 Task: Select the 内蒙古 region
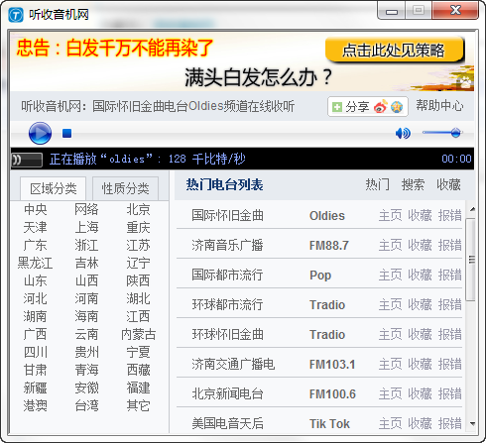[x=138, y=334]
